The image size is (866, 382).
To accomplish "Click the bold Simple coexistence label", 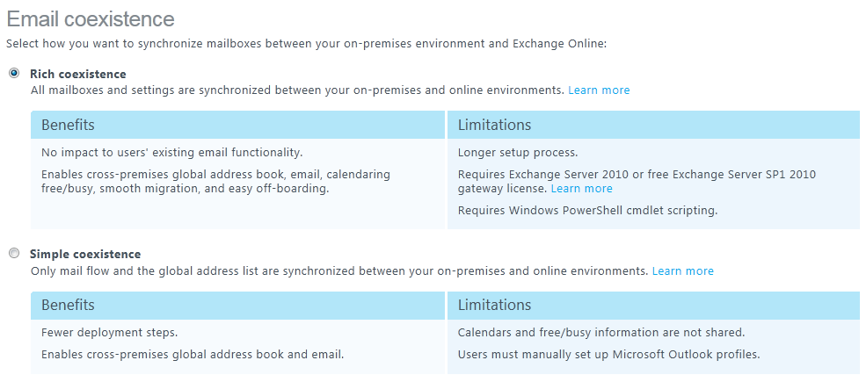I will (85, 254).
